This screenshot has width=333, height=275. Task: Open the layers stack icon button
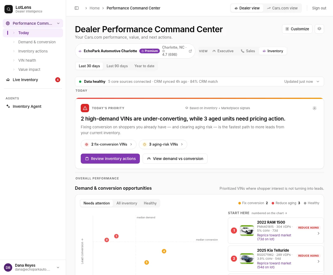point(319,29)
